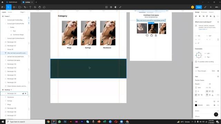
Task: Click the Windows taskbar search box
Action: pos(25,122)
